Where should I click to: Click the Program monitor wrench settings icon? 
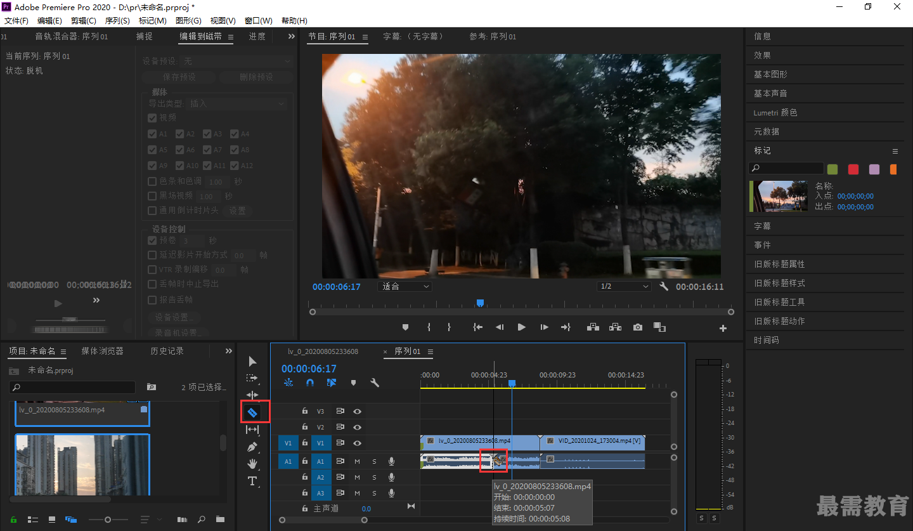[664, 287]
